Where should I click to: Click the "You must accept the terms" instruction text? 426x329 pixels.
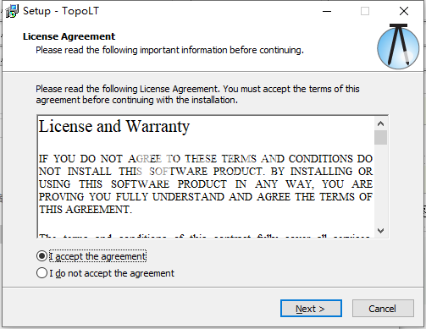(197, 95)
